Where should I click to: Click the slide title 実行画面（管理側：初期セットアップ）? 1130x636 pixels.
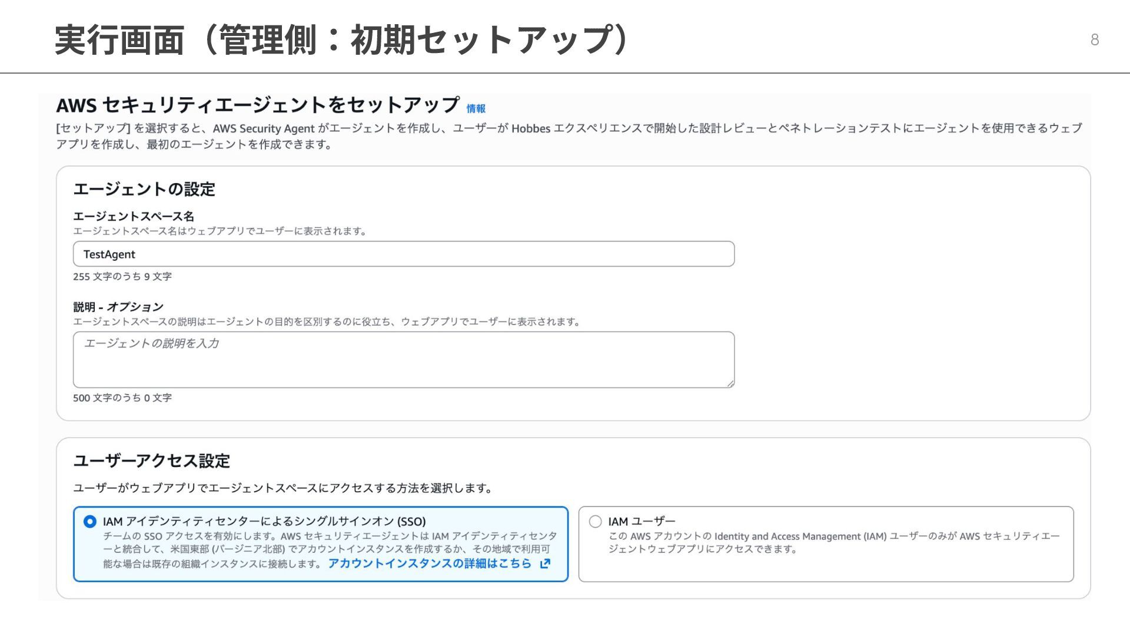point(341,40)
